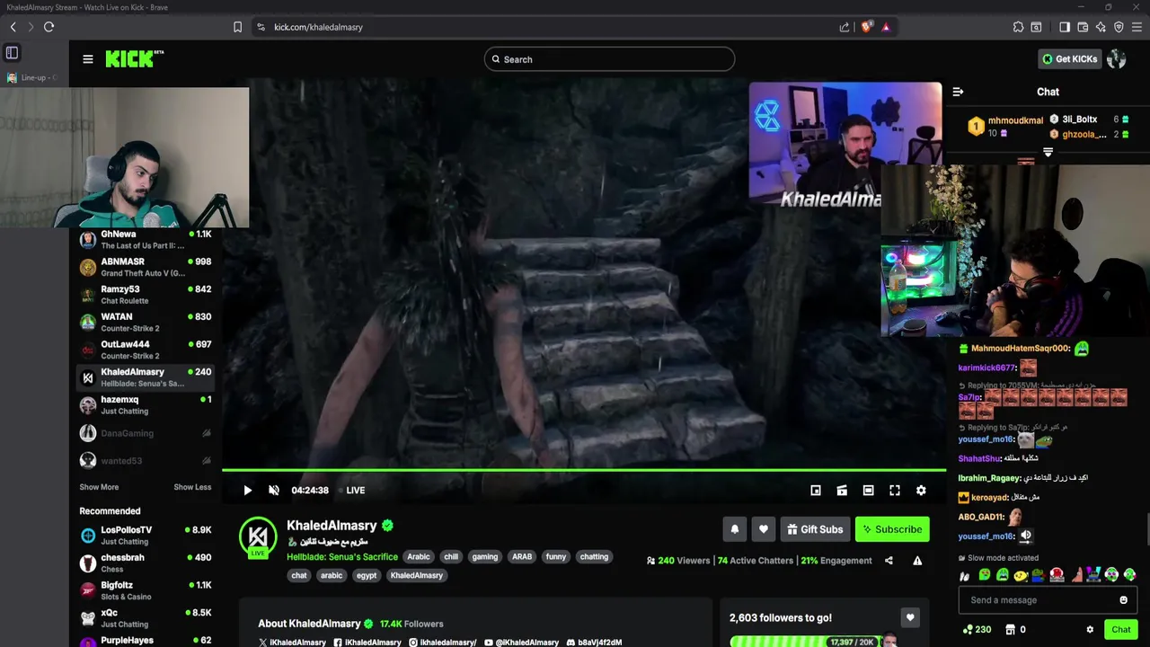Enter fullscreen mode on the video

(x=895, y=491)
